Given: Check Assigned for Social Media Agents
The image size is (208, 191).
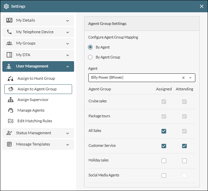Looking at the screenshot, I should [x=164, y=175].
